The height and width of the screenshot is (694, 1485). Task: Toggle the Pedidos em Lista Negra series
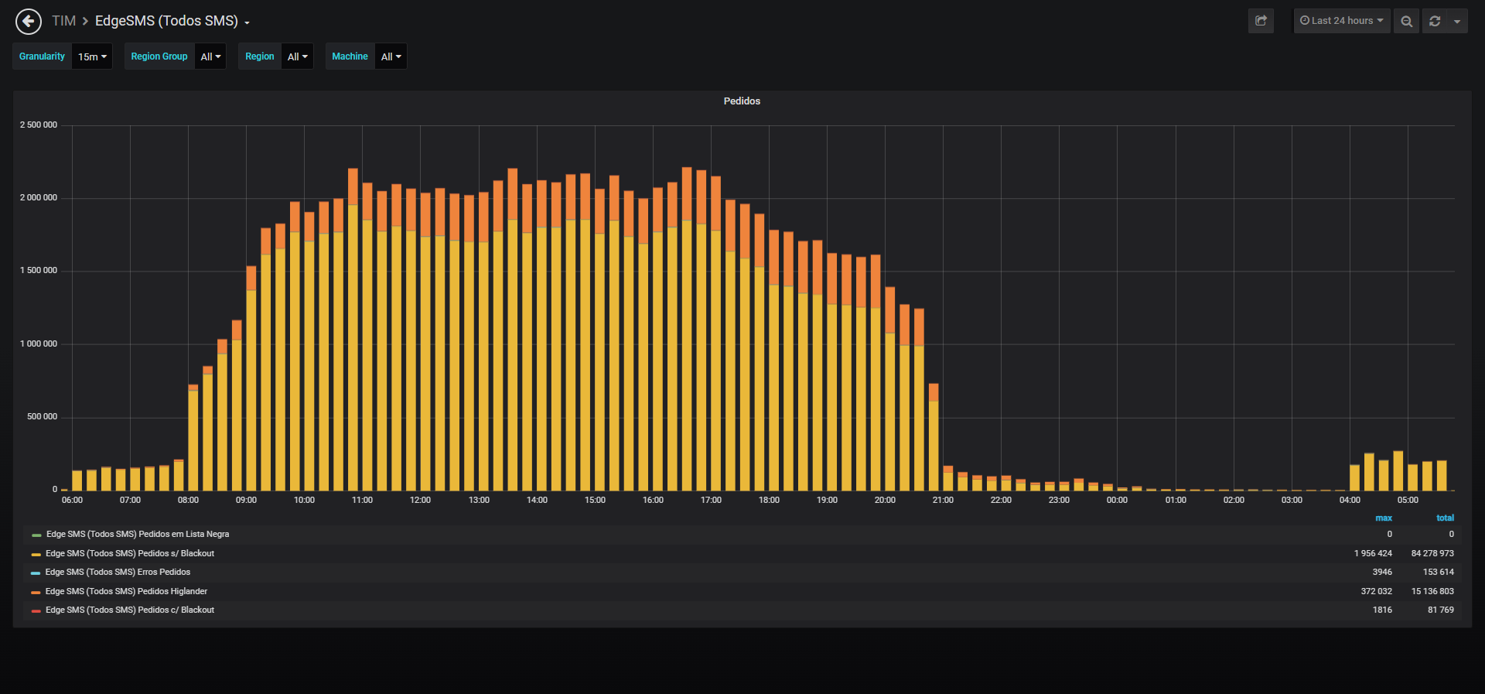(x=137, y=534)
